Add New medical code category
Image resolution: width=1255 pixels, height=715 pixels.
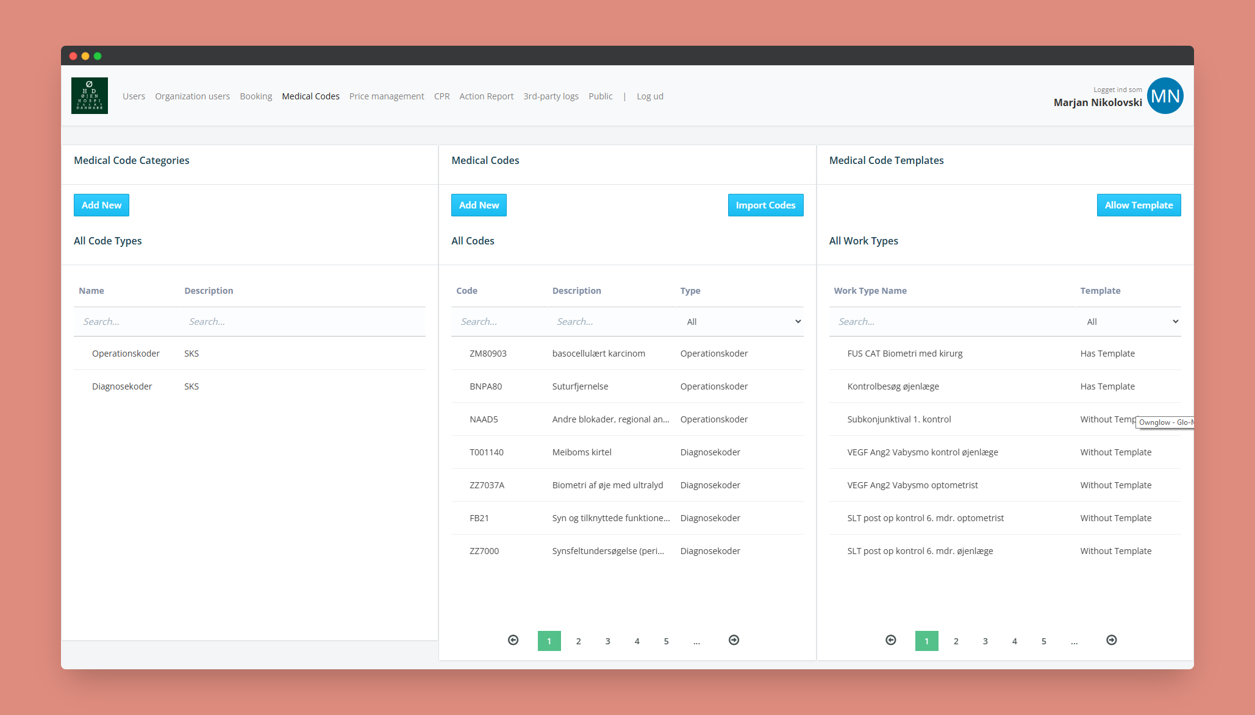pos(101,205)
